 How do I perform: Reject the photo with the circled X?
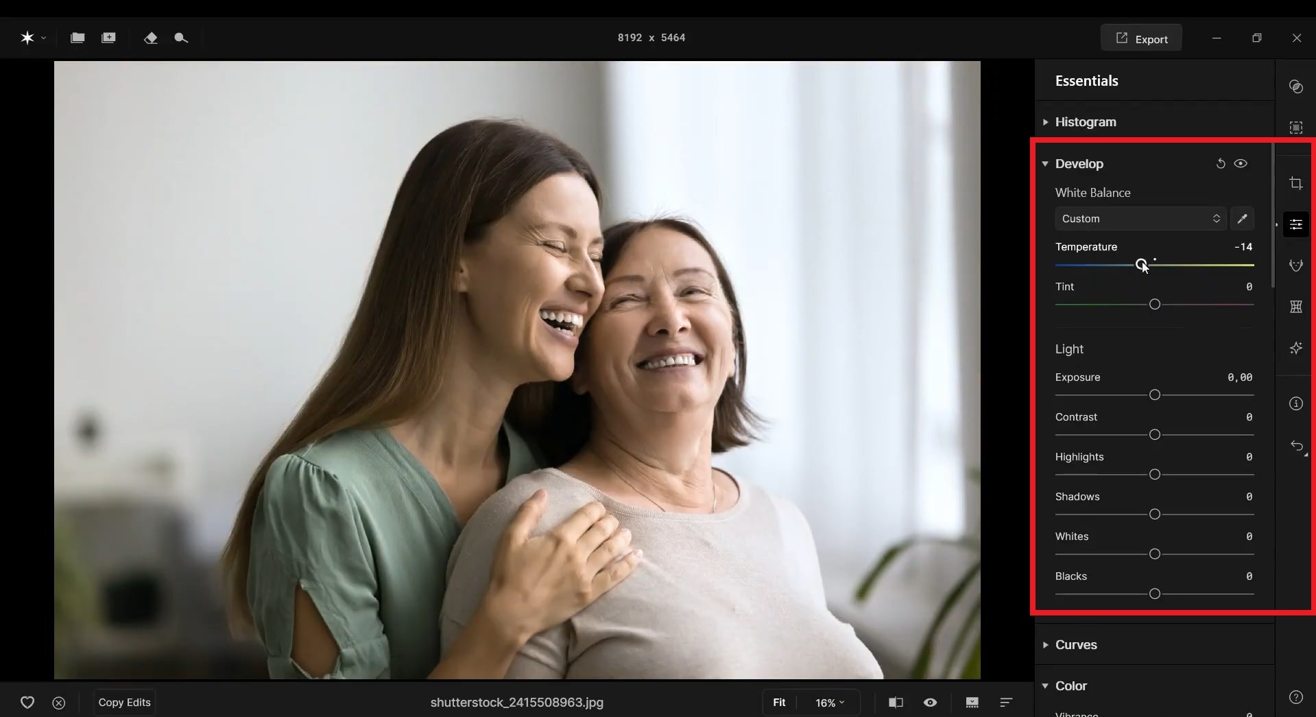point(59,703)
